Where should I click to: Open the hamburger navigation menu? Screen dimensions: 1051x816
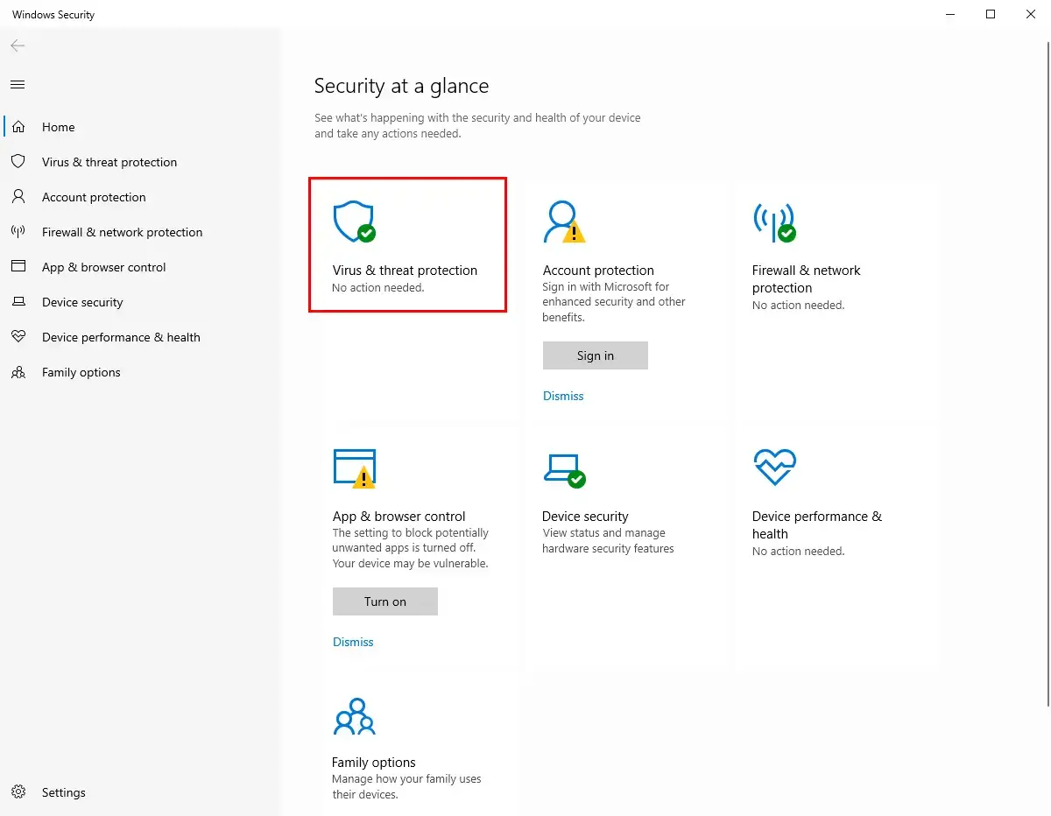[18, 85]
